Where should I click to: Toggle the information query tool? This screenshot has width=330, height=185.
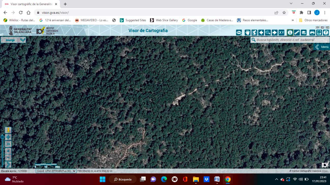(290, 32)
